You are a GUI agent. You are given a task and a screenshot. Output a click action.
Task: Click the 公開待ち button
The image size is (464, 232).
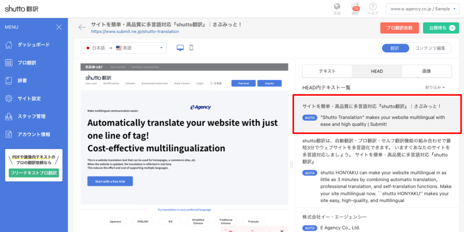pyautogui.click(x=441, y=28)
